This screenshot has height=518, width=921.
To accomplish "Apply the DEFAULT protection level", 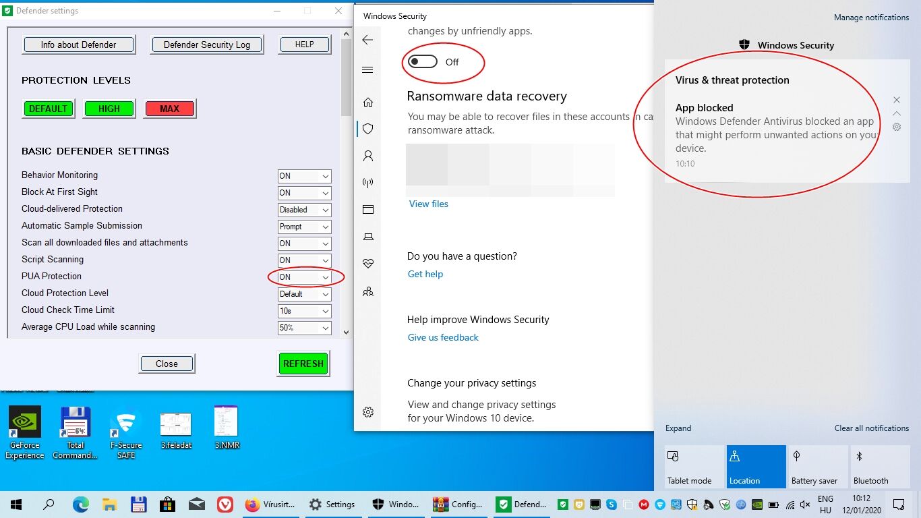I will tap(48, 109).
